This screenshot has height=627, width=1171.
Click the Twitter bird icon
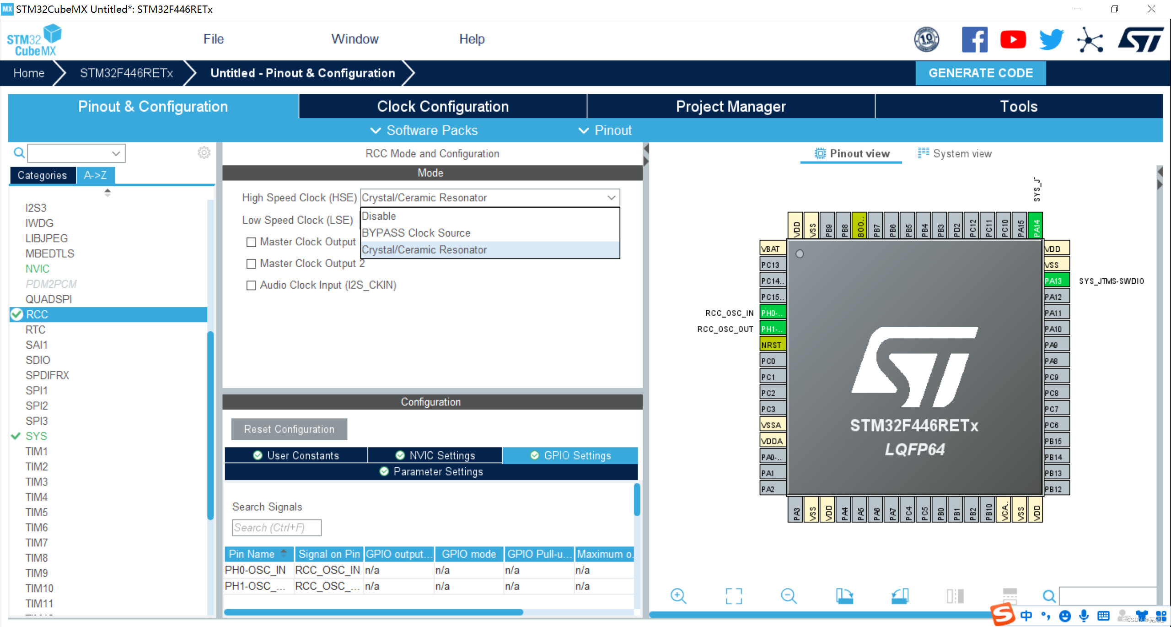pyautogui.click(x=1051, y=40)
